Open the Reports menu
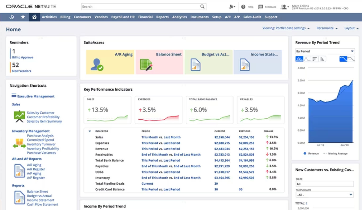The width and height of the screenshot is (362, 210). (x=162, y=17)
